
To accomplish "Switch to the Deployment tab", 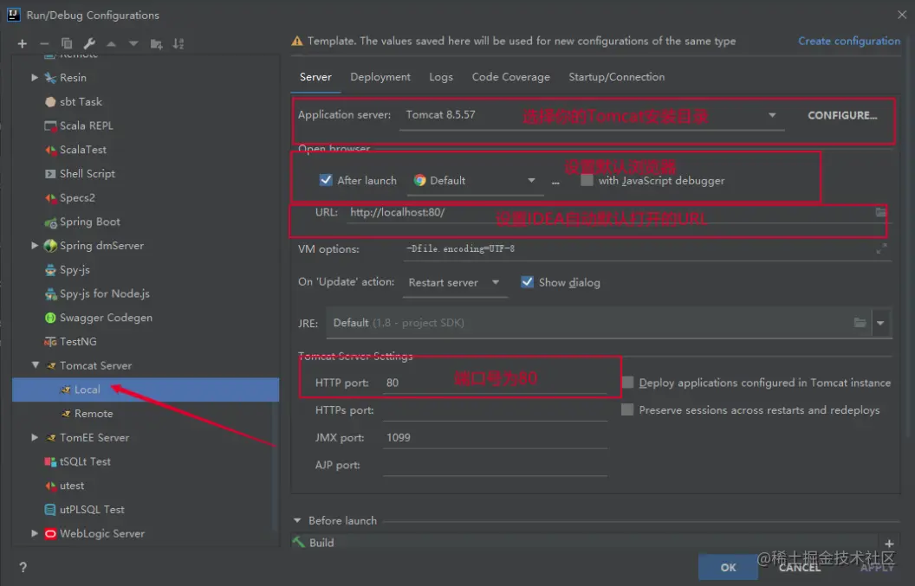I will click(380, 77).
